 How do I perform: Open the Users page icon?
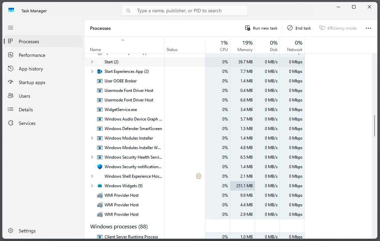11,96
